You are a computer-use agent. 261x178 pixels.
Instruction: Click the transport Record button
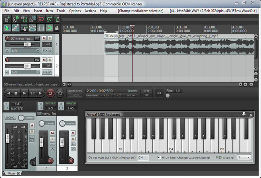click(x=50, y=93)
